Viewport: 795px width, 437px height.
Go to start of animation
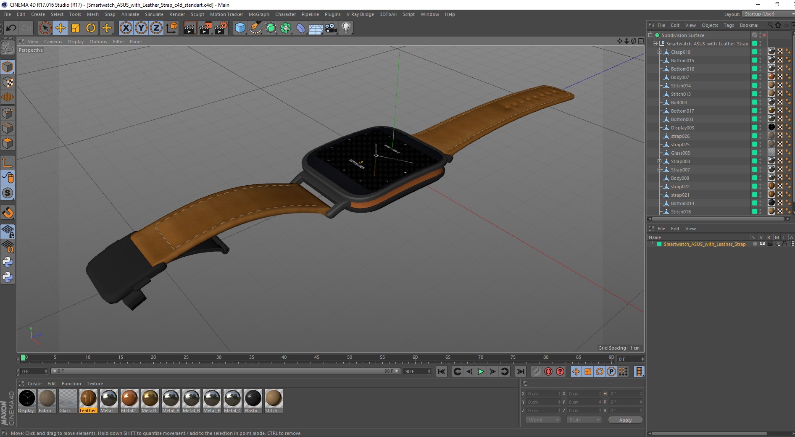pos(441,371)
